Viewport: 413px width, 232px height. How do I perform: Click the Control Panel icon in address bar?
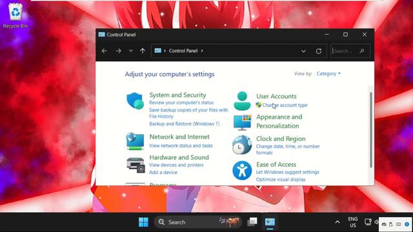[157, 50]
